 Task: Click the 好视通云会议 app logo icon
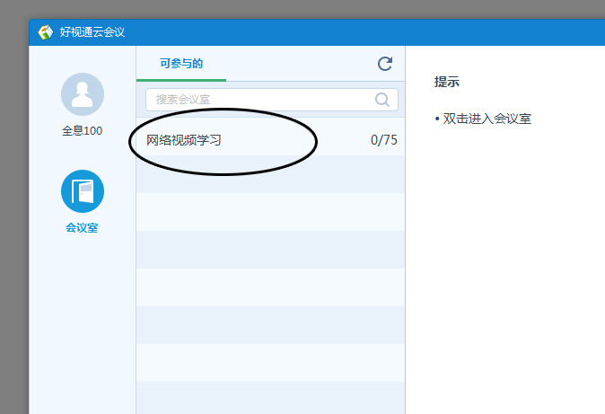click(x=45, y=32)
